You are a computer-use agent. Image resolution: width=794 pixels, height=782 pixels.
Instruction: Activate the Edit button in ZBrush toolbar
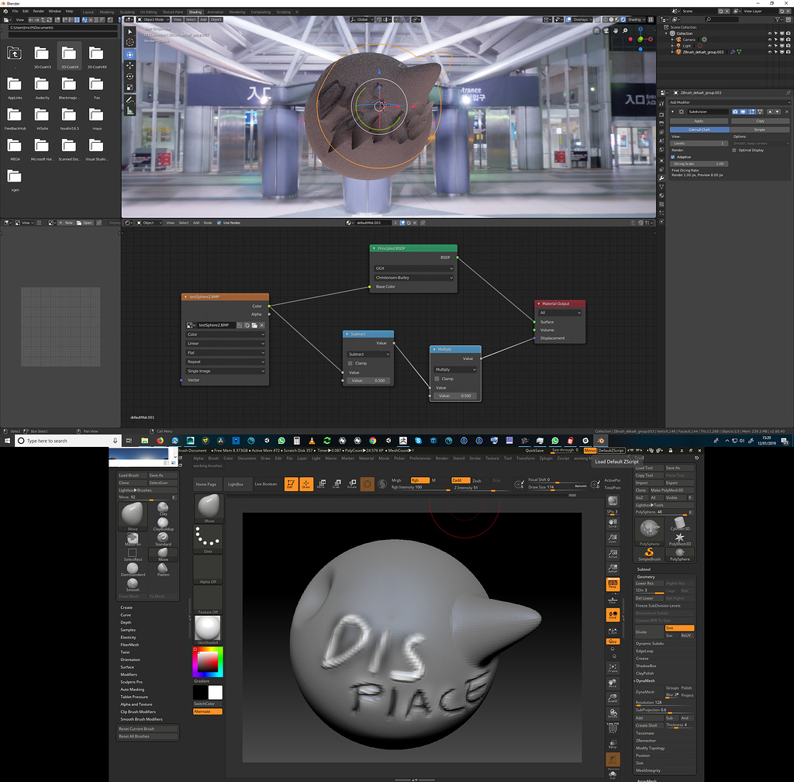(x=291, y=484)
